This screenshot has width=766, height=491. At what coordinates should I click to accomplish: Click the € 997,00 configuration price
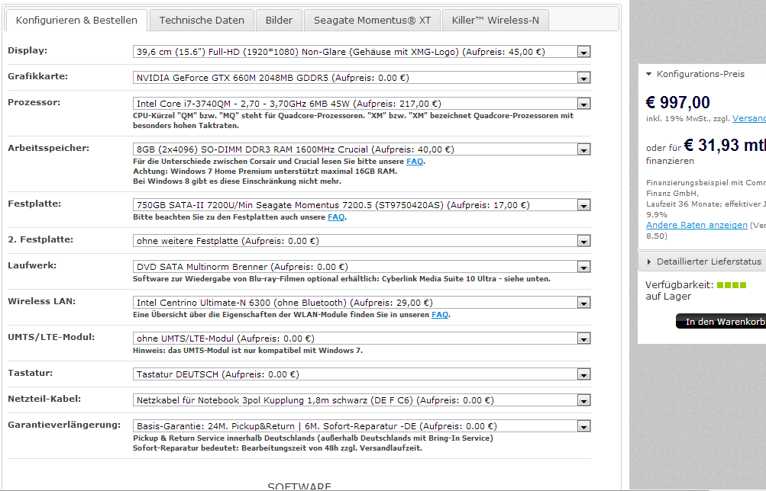pyautogui.click(x=677, y=102)
